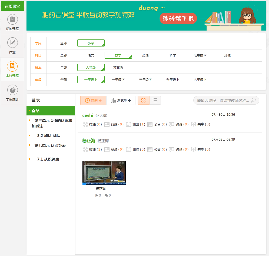Toggle the 数学 subject filter

pyautogui.click(x=118, y=55)
